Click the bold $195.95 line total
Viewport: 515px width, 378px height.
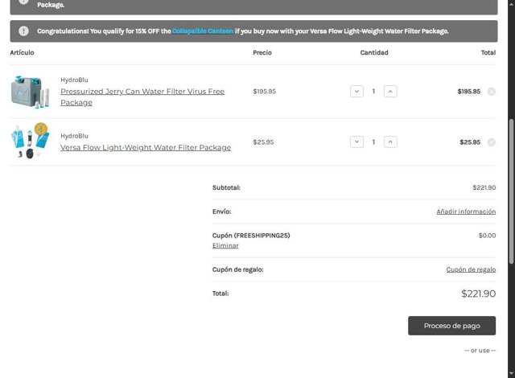(468, 91)
